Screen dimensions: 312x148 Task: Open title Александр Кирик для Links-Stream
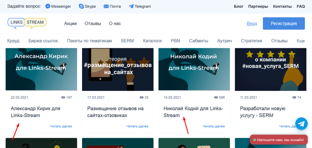pos(35,112)
